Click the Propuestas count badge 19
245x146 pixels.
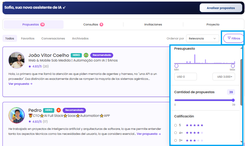pyautogui.click(x=42, y=25)
